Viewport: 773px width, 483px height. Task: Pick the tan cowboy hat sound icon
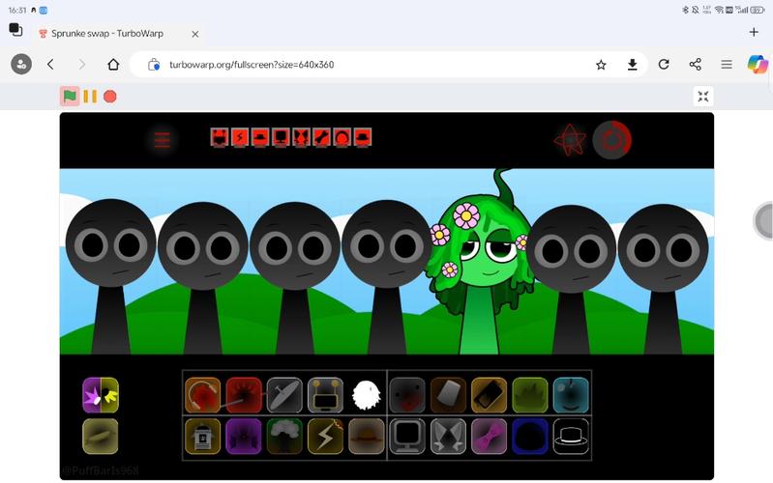coord(367,437)
